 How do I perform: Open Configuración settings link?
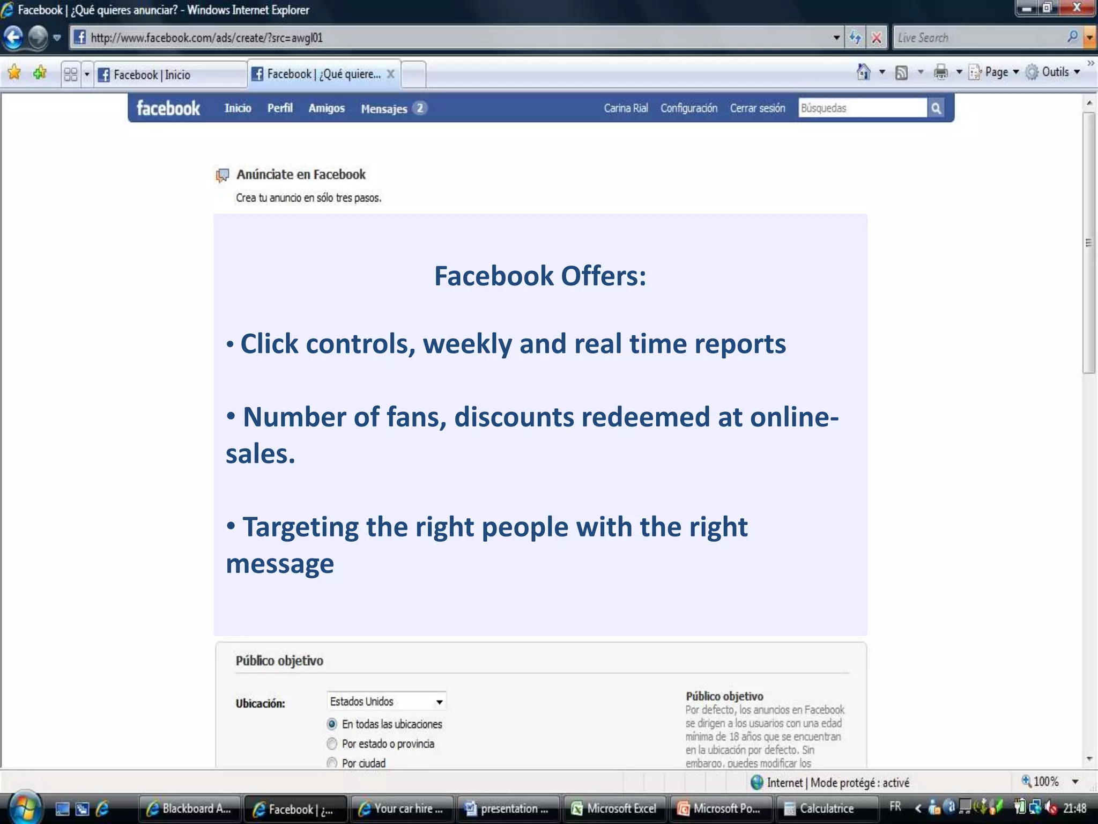[x=688, y=108]
